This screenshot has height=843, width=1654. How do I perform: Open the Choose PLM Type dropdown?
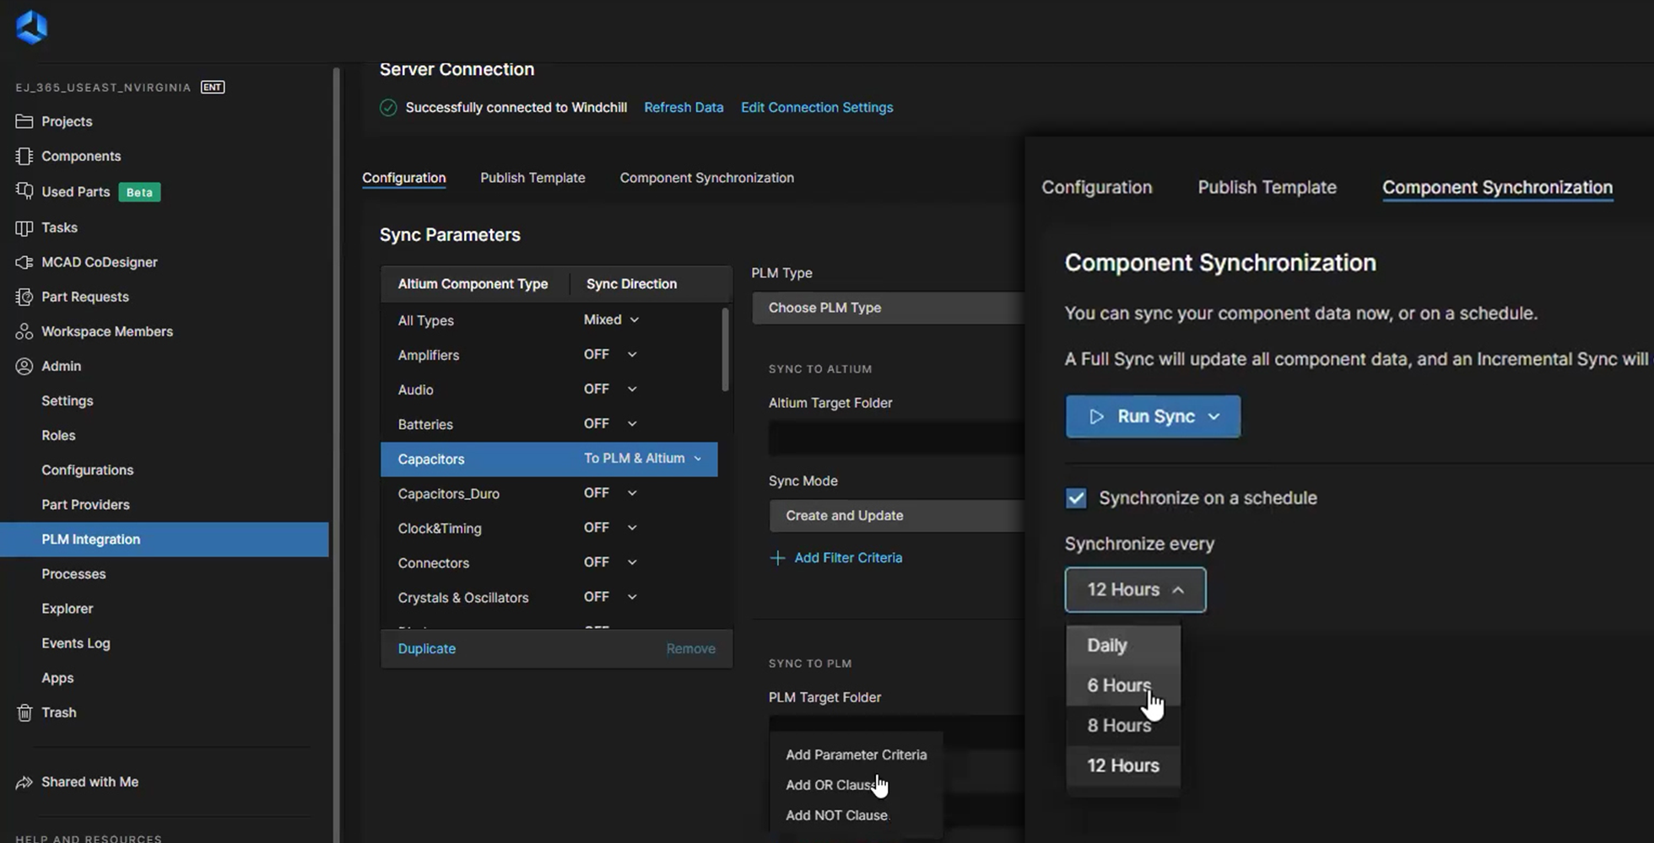(888, 308)
